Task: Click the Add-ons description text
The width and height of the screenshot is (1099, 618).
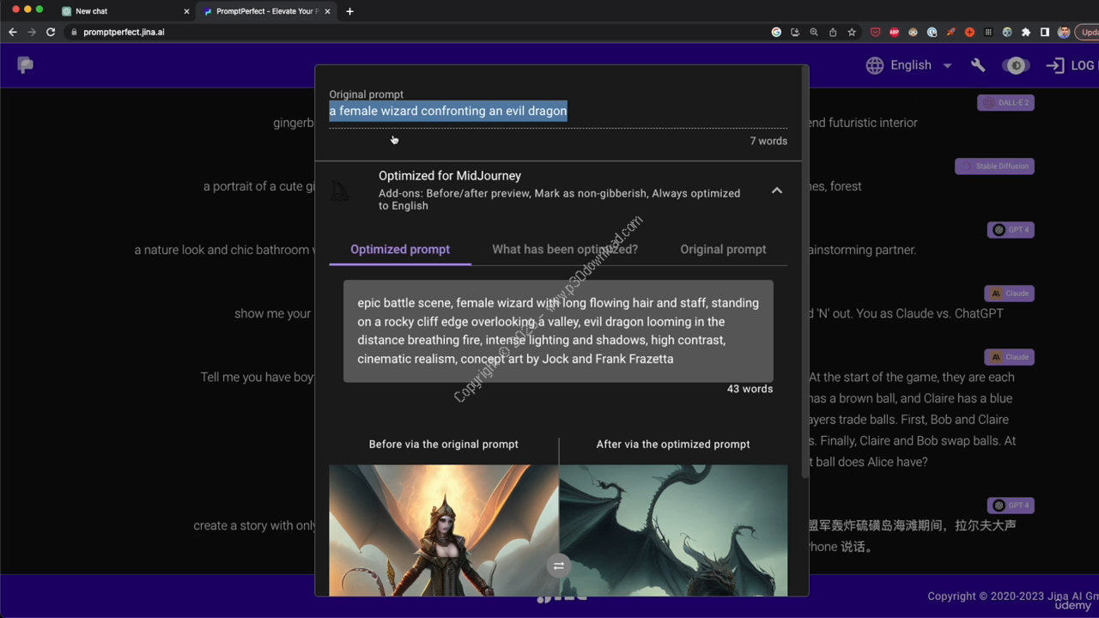Action: pos(559,199)
